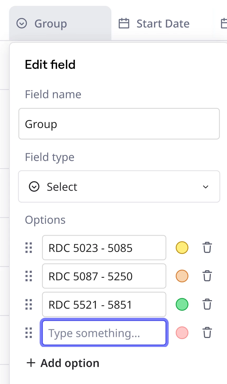Edit the RDC 5087 - 5250 option text
Image resolution: width=227 pixels, height=384 pixels.
[104, 276]
